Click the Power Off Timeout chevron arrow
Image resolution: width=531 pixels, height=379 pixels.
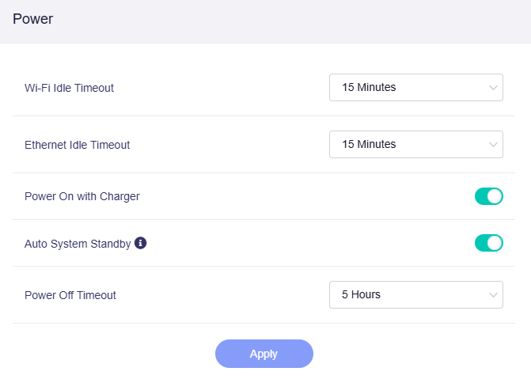point(493,295)
